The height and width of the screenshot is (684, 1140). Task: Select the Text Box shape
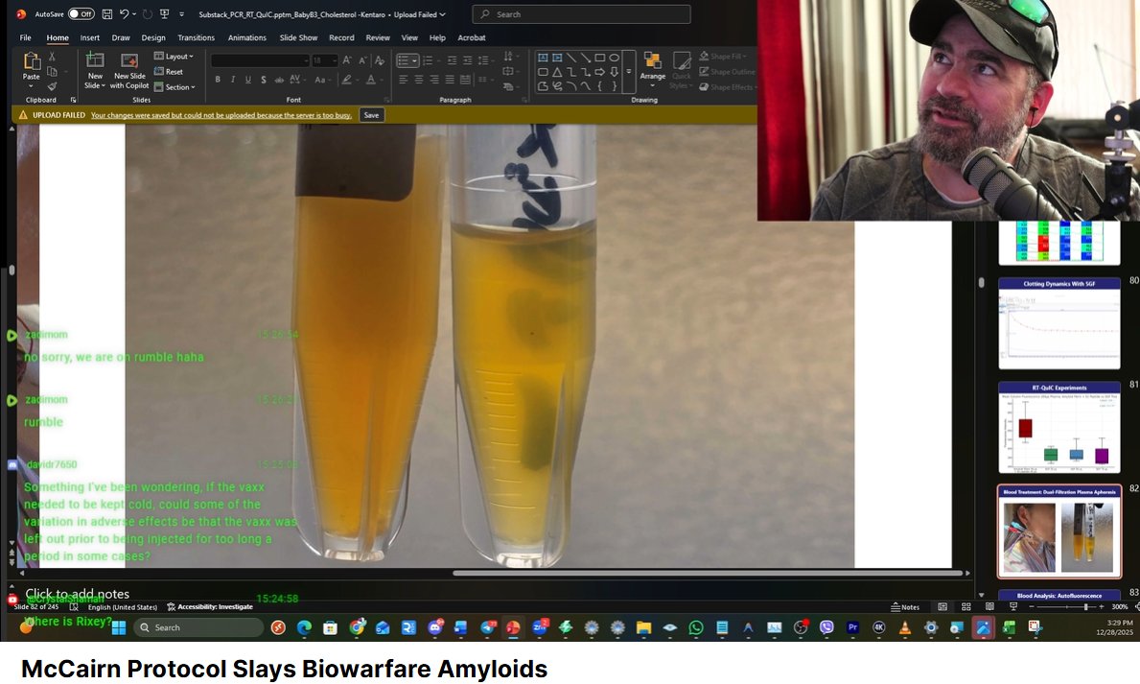[x=543, y=58]
